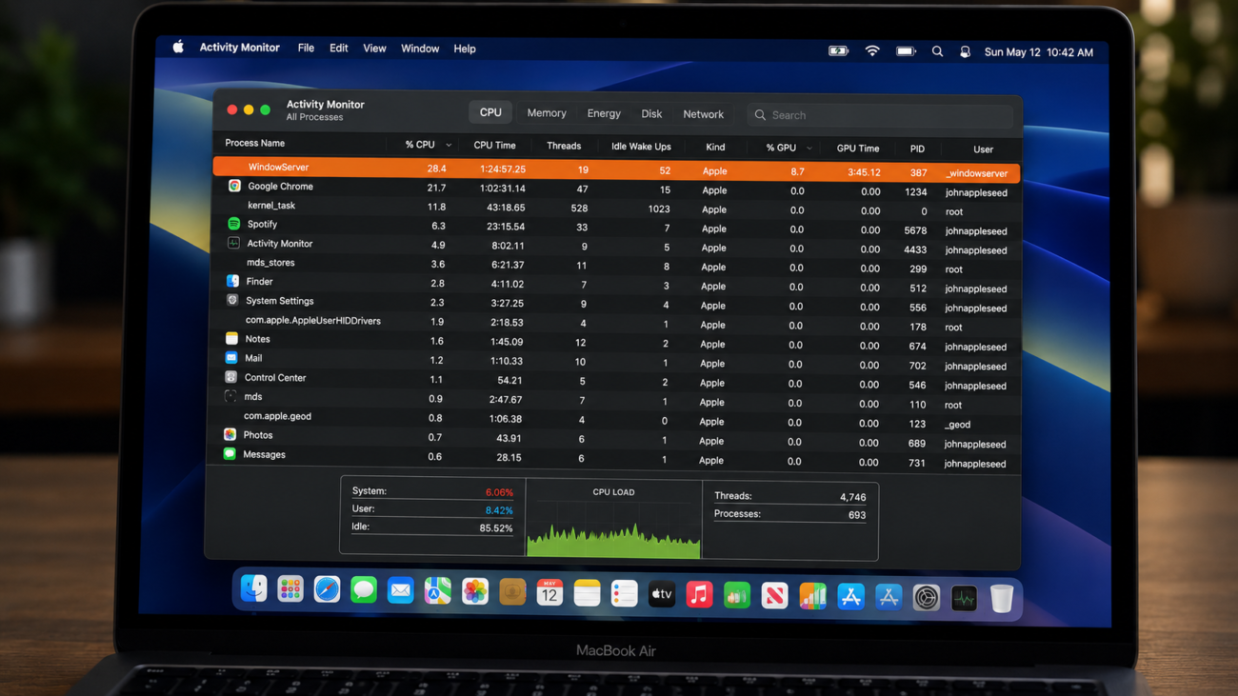Click the process Search field
The width and height of the screenshot is (1238, 696).
point(881,115)
